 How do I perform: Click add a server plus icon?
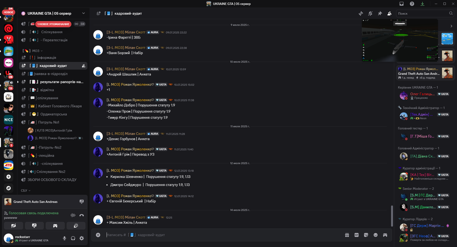click(9, 176)
